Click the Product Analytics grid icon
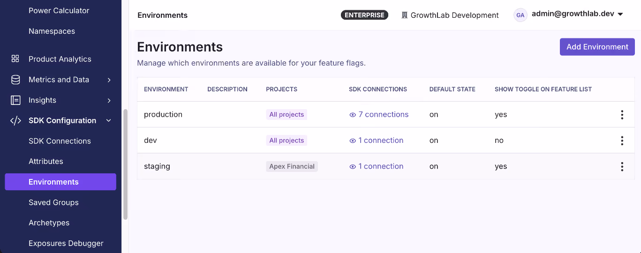This screenshot has height=253, width=641. tap(15, 59)
